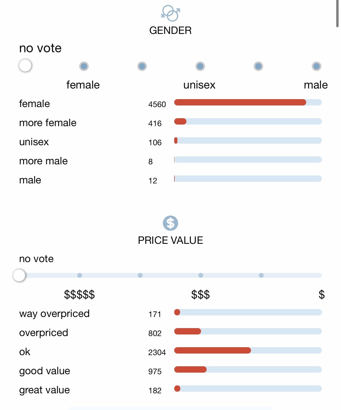The width and height of the screenshot is (341, 410).
Task: Click the ok price votes result bar
Action: pos(248,350)
